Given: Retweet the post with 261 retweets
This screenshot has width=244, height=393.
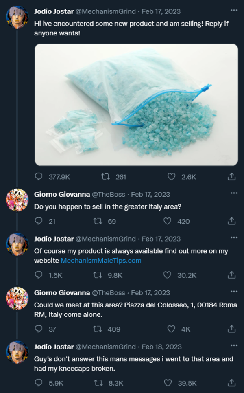Looking at the screenshot, I should [105, 177].
